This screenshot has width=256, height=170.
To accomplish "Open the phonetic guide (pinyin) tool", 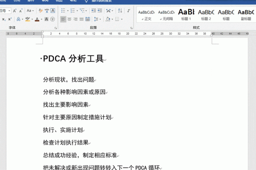I will 47,11.
